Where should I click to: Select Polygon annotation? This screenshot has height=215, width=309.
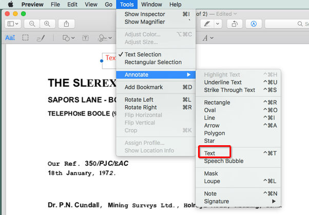[x=238, y=133]
